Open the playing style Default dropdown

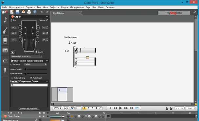pyautogui.click(x=35, y=64)
